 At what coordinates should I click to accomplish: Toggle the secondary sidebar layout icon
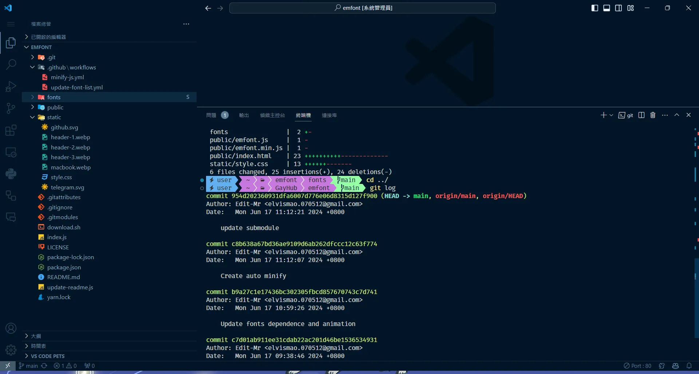point(619,8)
